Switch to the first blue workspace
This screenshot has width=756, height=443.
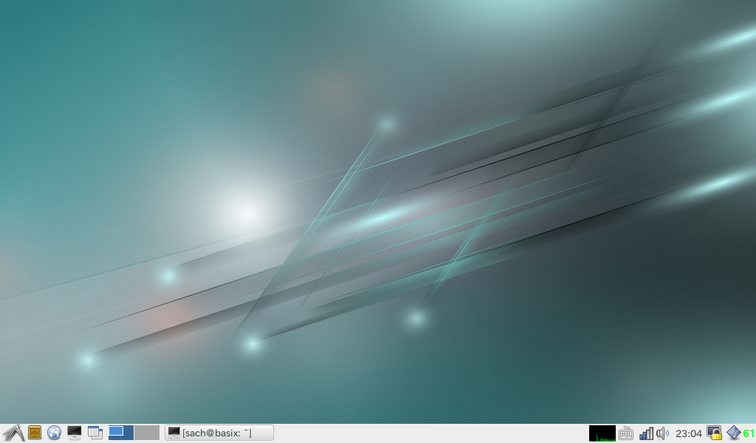point(120,433)
